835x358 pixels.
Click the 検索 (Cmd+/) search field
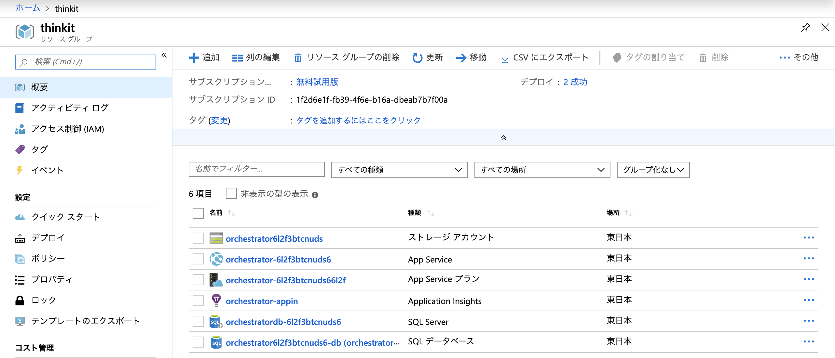[x=86, y=62]
